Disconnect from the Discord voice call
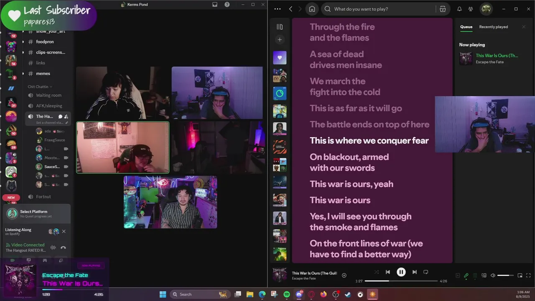The image size is (535, 301). [63, 247]
